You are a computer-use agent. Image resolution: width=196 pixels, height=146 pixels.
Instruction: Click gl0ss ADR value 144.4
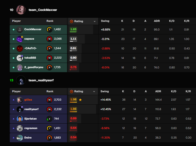click(x=158, y=100)
